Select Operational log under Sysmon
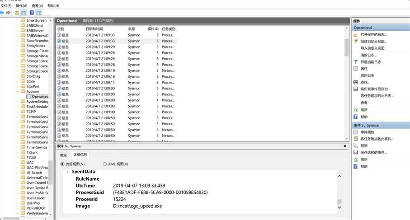This screenshot has height=220, width=410. (x=40, y=97)
